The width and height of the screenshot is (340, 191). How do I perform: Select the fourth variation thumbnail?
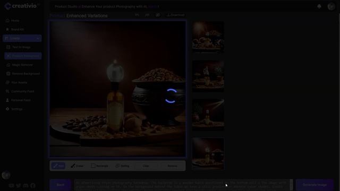coord(208,153)
